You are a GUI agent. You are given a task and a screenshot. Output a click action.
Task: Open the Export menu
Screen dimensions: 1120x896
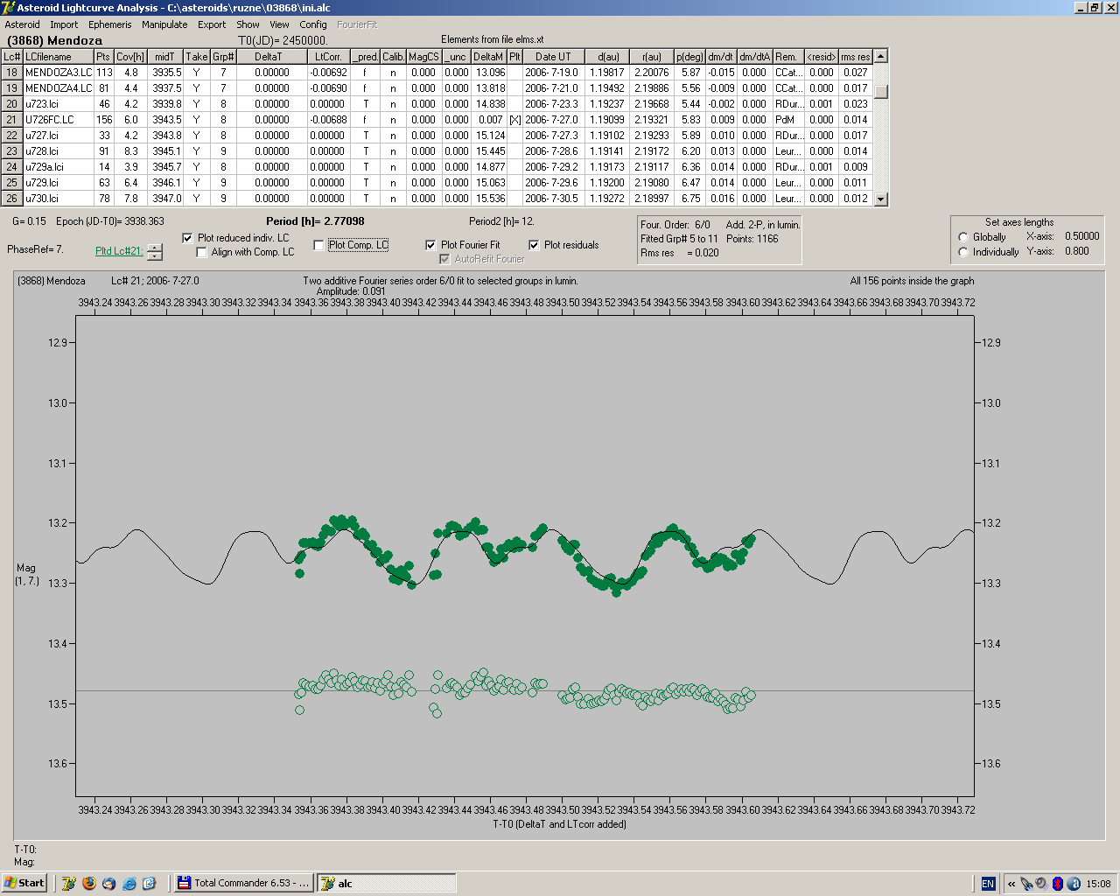point(212,24)
